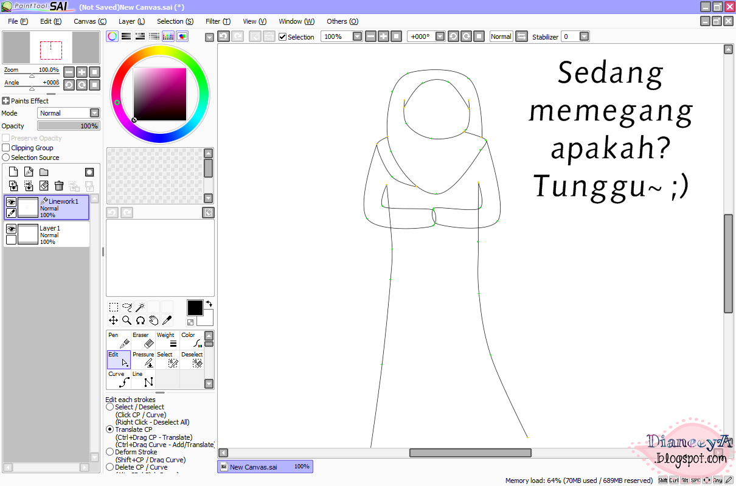736x486 pixels.
Task: Select the Eyedropper color picker tool
Action: point(167,320)
